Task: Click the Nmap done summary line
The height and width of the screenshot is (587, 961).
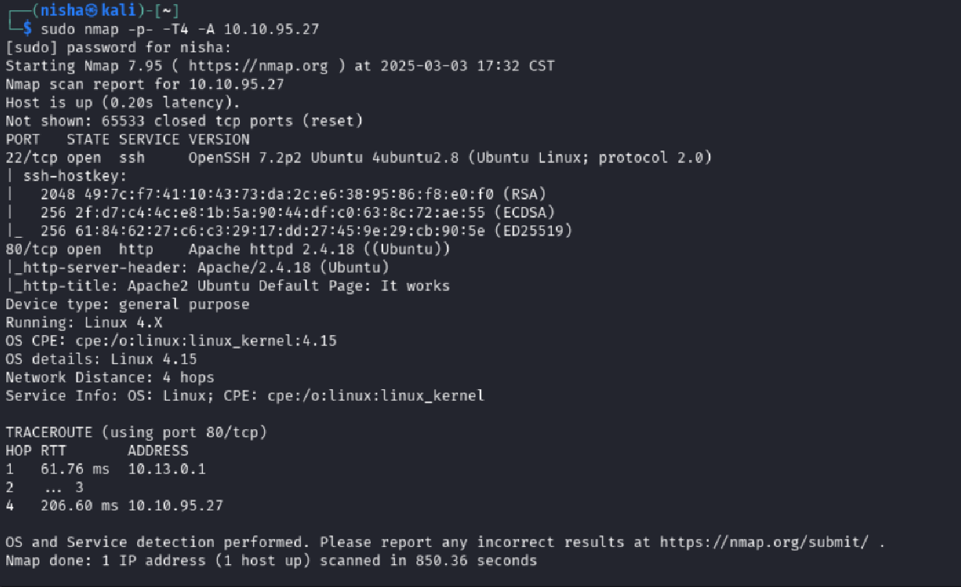Action: 271,561
